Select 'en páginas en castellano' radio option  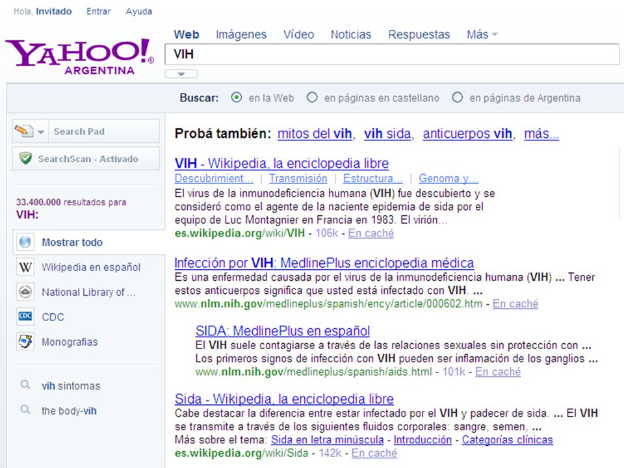(x=312, y=97)
